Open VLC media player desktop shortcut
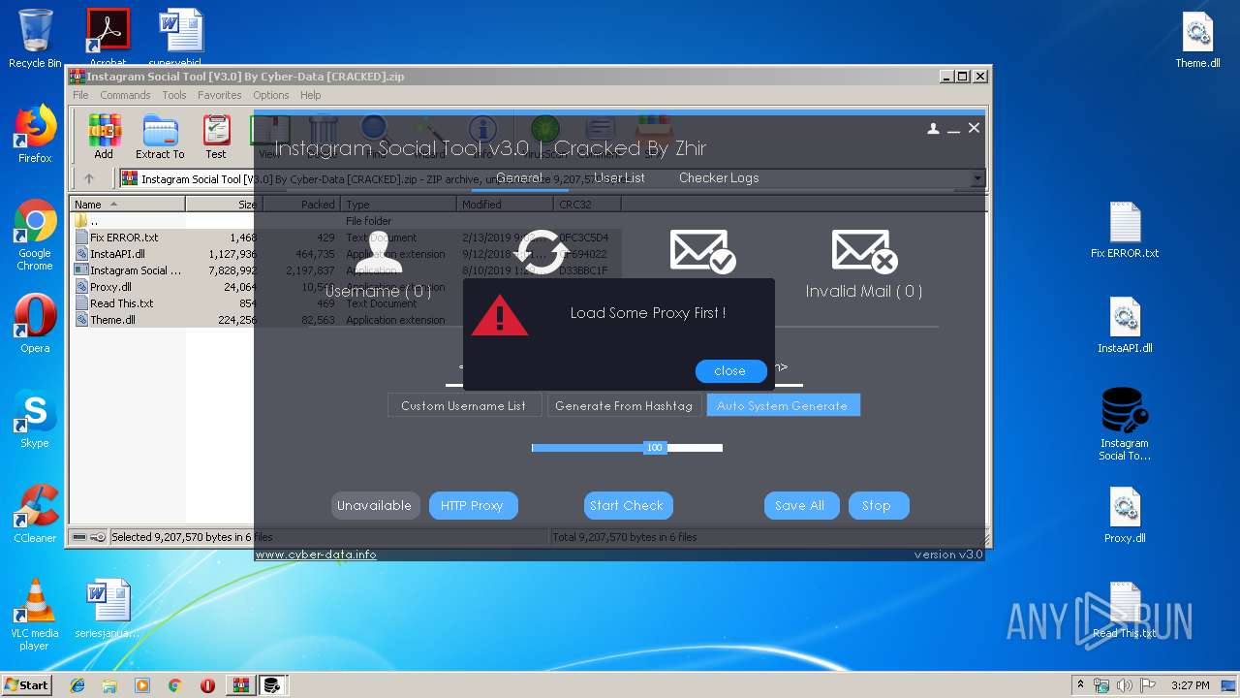 [35, 615]
